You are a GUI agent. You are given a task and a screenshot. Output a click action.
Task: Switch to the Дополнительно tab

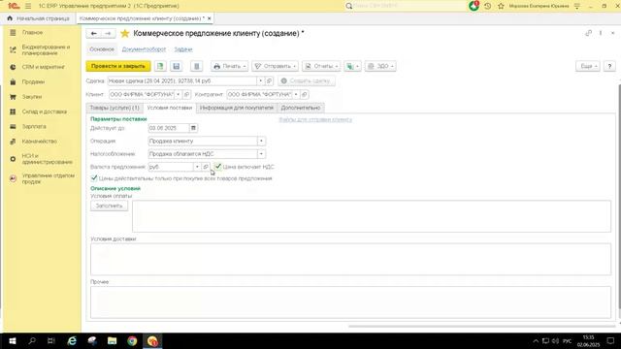[x=301, y=108]
